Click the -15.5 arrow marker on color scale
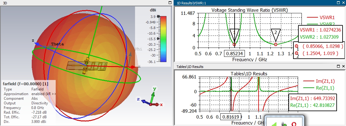This screenshot has width=346, height=126. 158,39
